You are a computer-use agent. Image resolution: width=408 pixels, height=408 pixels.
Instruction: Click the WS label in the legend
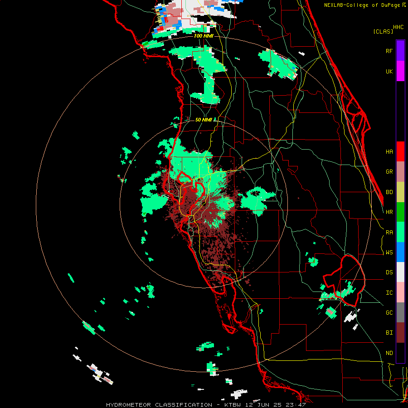point(389,252)
